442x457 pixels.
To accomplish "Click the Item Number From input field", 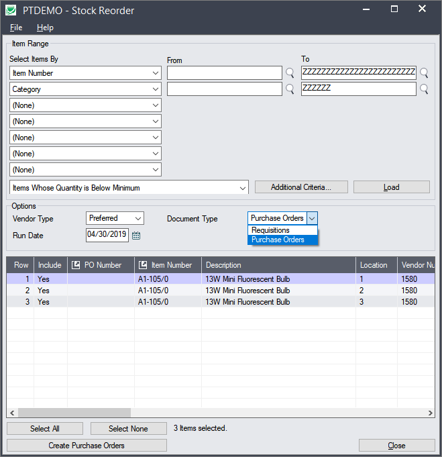I will [224, 73].
